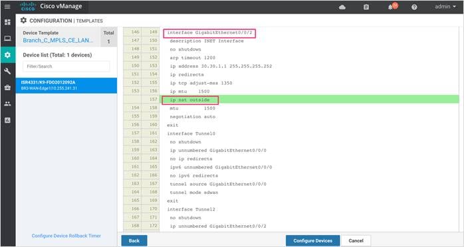The width and height of the screenshot is (464, 247).
Task: Click 'description INET Interface' line
Action: click(207, 41)
